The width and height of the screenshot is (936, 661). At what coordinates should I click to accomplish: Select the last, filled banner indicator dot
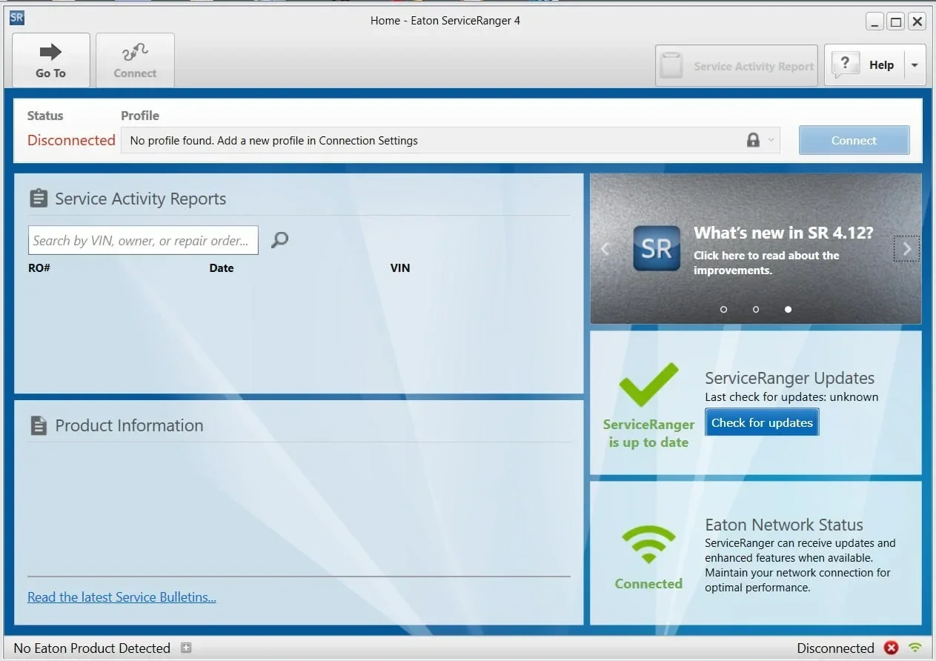point(788,309)
